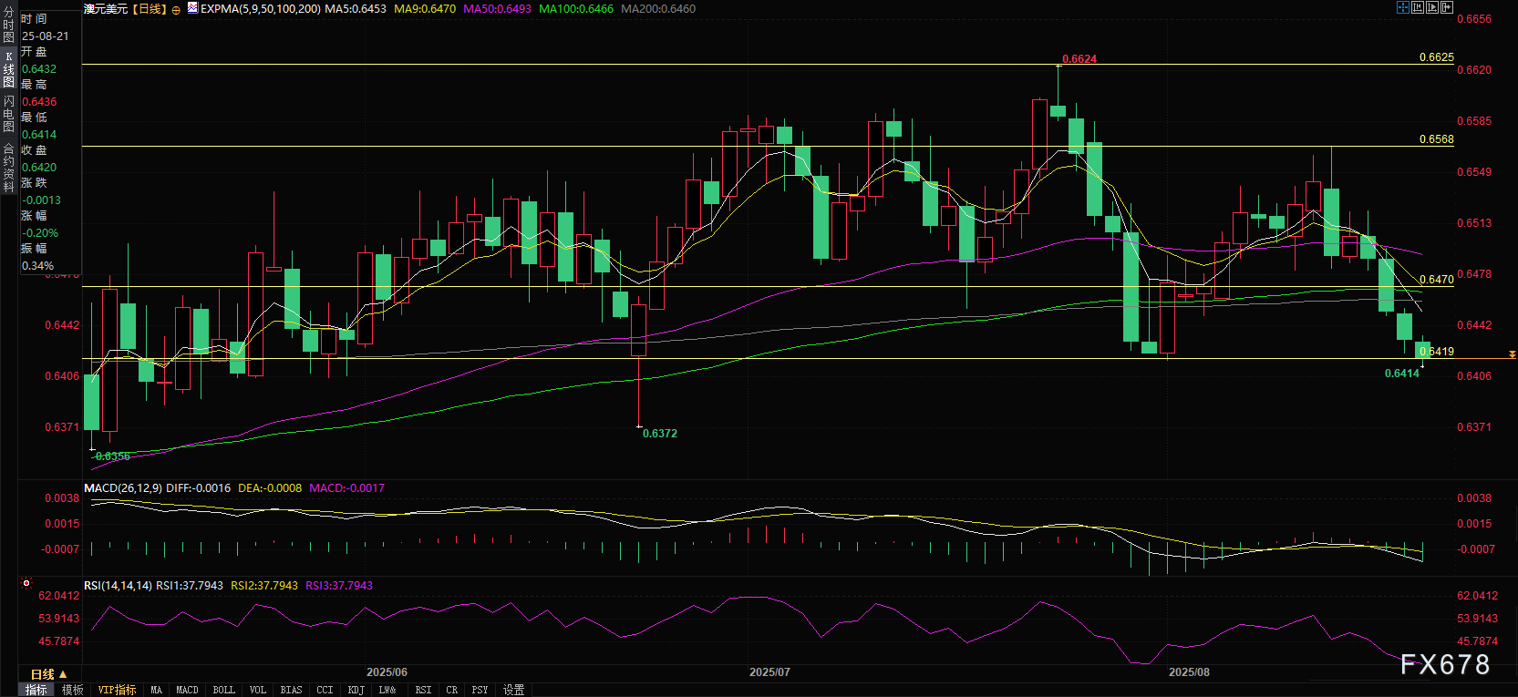
Task: Expand the 日线 period selector
Action: [48, 674]
